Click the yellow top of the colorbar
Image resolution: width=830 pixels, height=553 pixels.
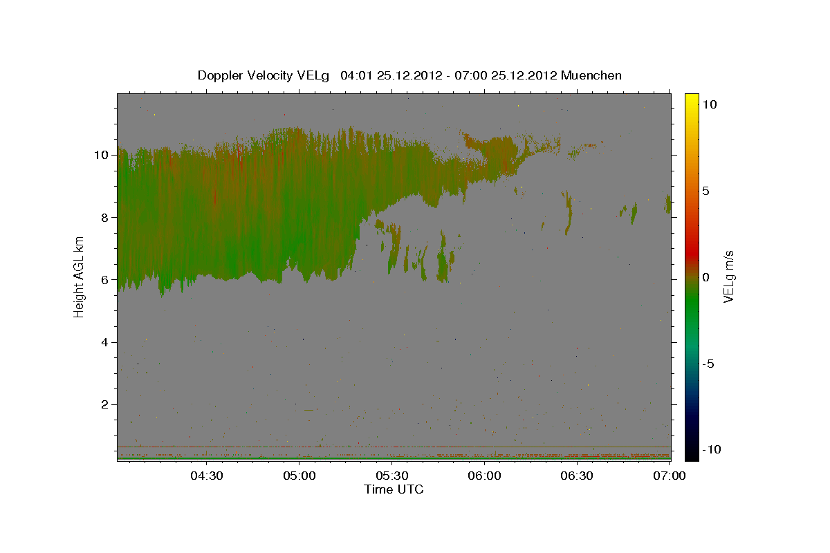coord(691,102)
